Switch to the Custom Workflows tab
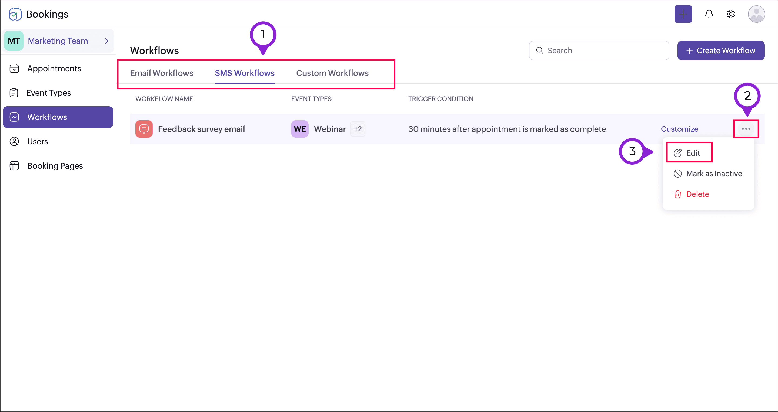 [332, 73]
